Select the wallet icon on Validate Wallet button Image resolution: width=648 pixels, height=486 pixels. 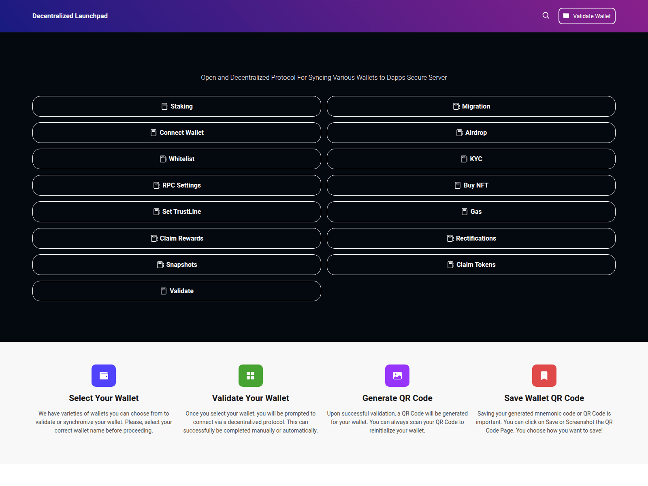(x=566, y=16)
